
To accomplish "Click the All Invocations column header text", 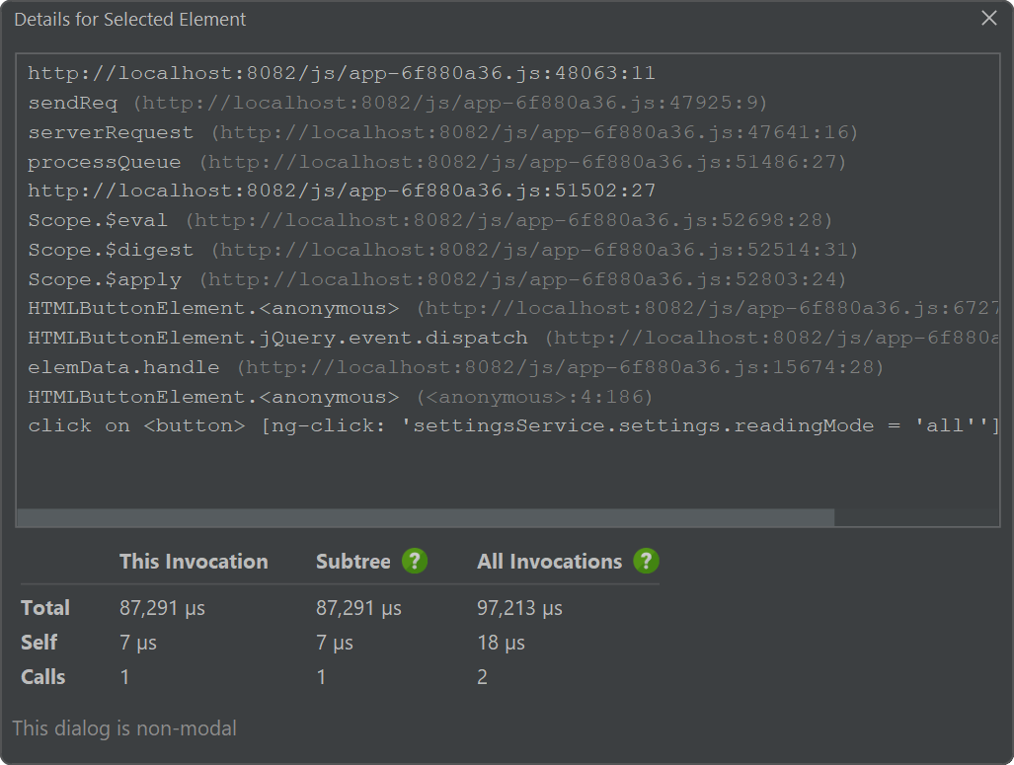I will click(x=549, y=562).
